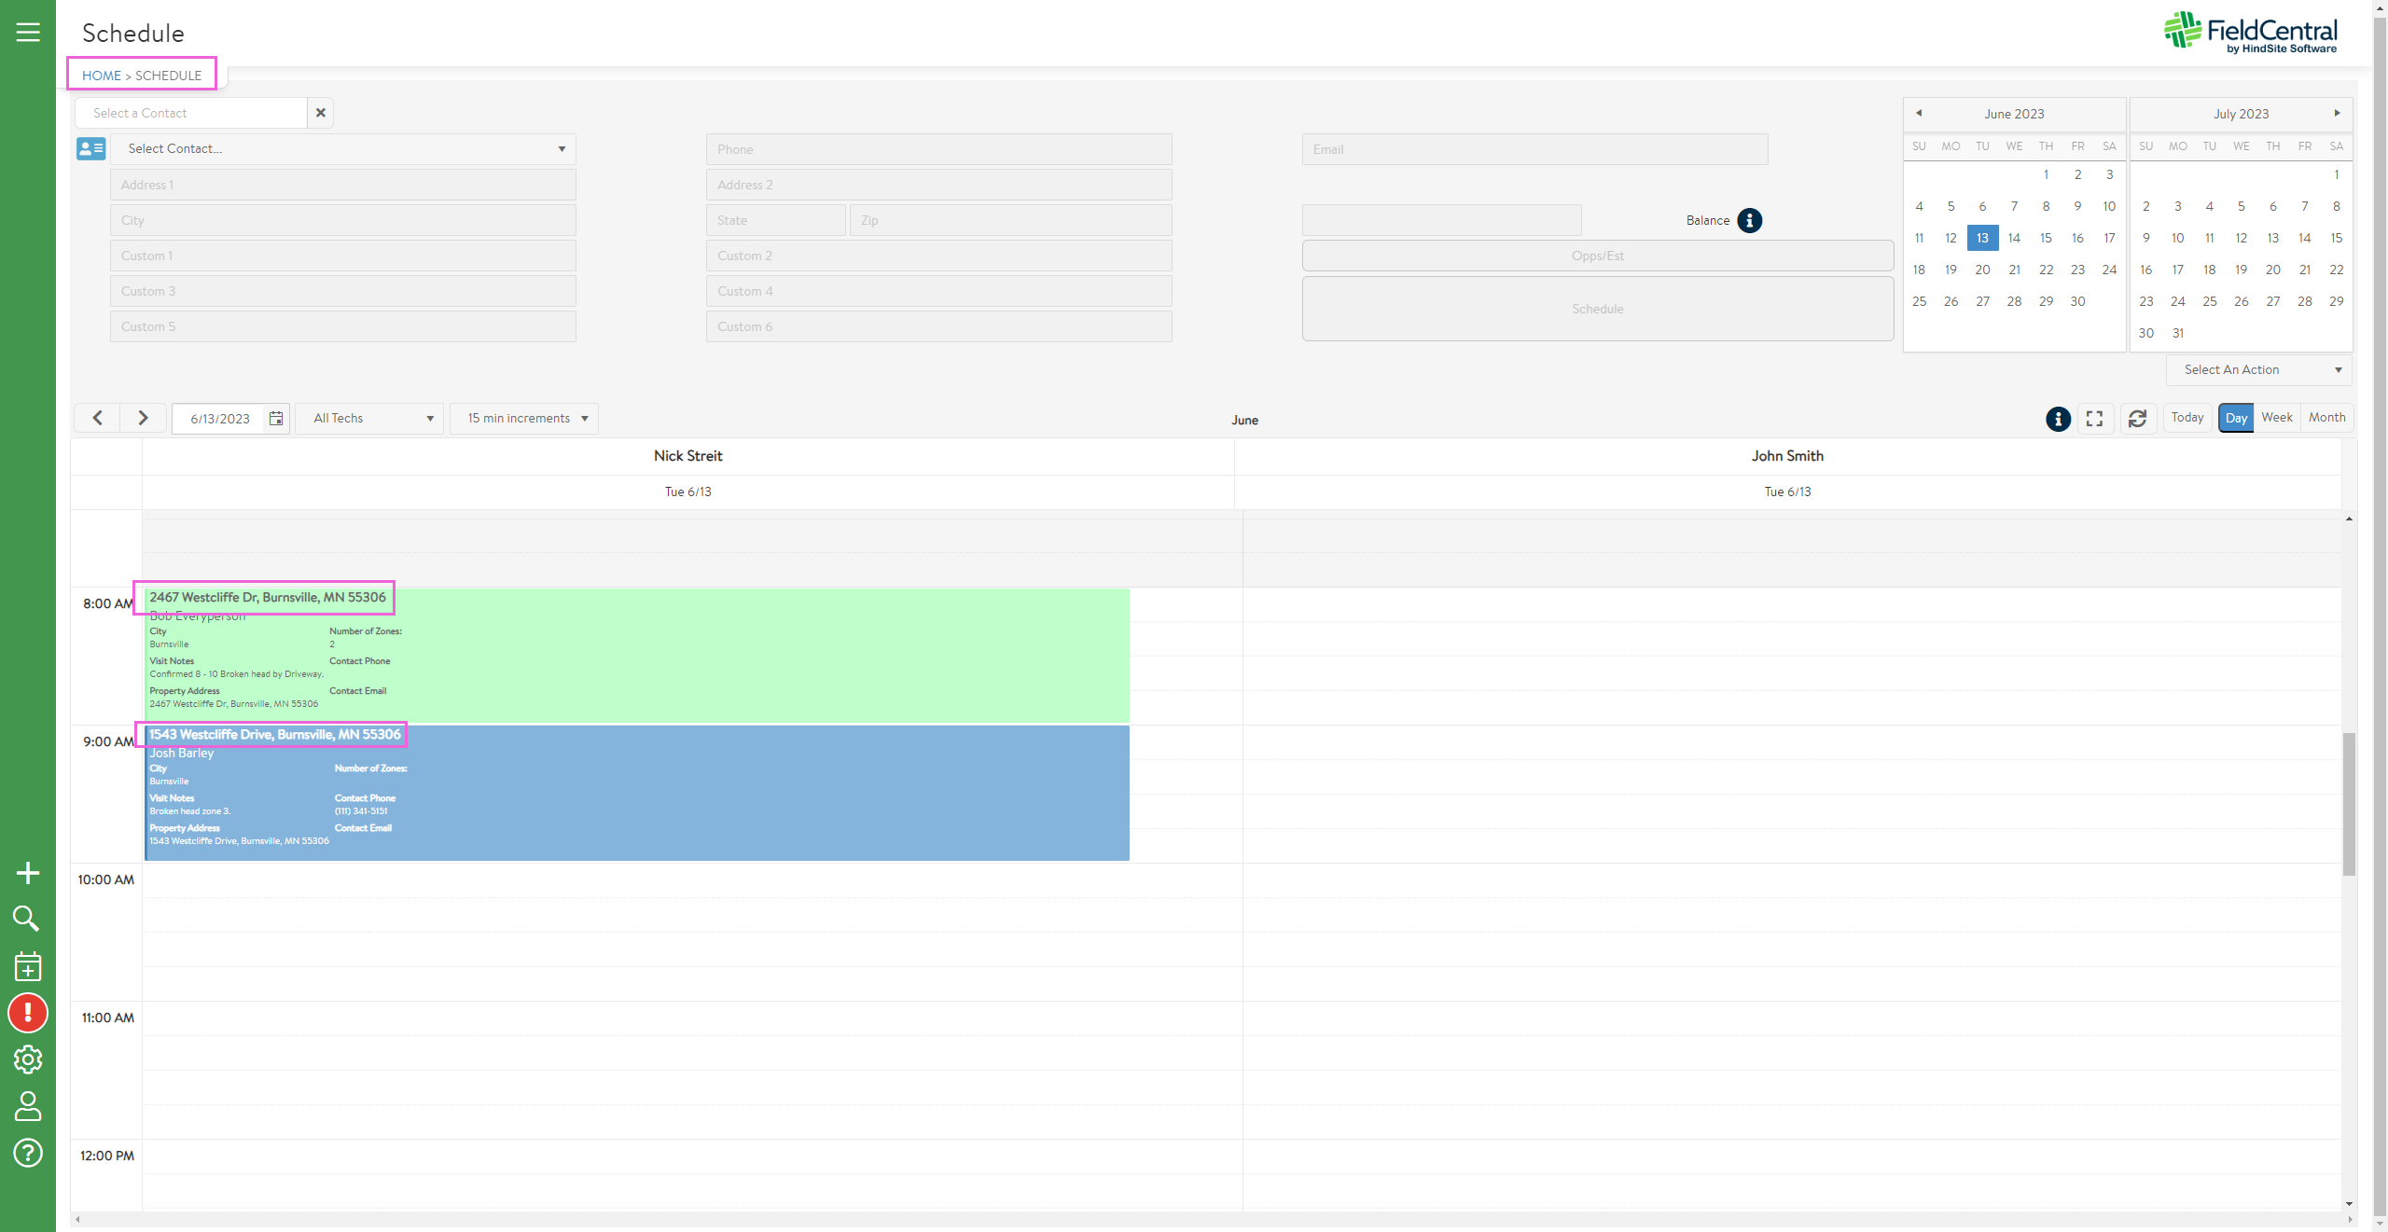Click the refresh schedule icon
The image size is (2388, 1232).
tap(2137, 419)
